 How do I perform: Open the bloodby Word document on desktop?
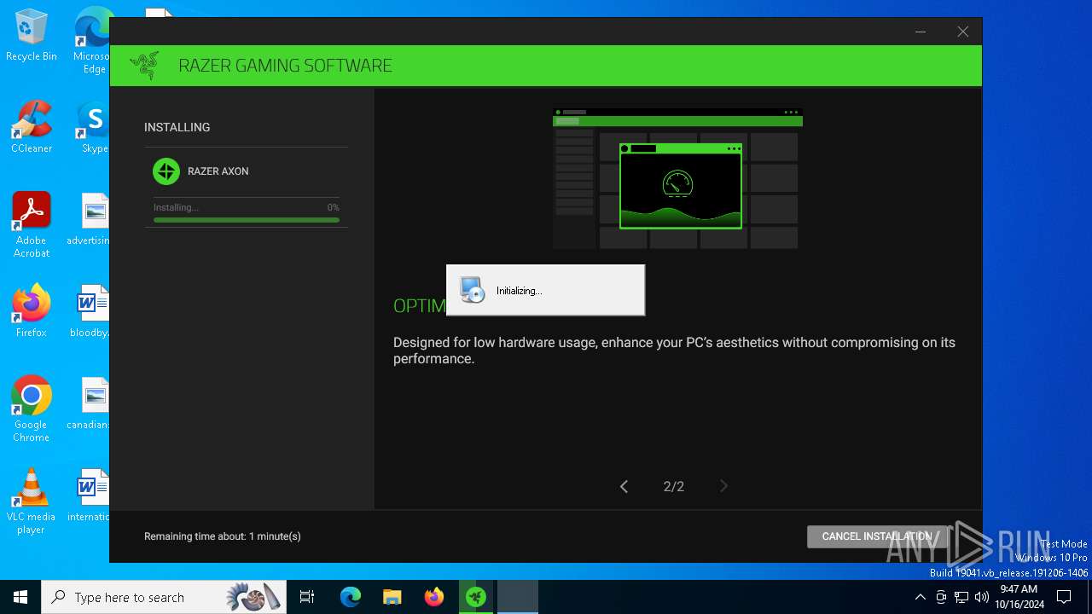pyautogui.click(x=90, y=312)
